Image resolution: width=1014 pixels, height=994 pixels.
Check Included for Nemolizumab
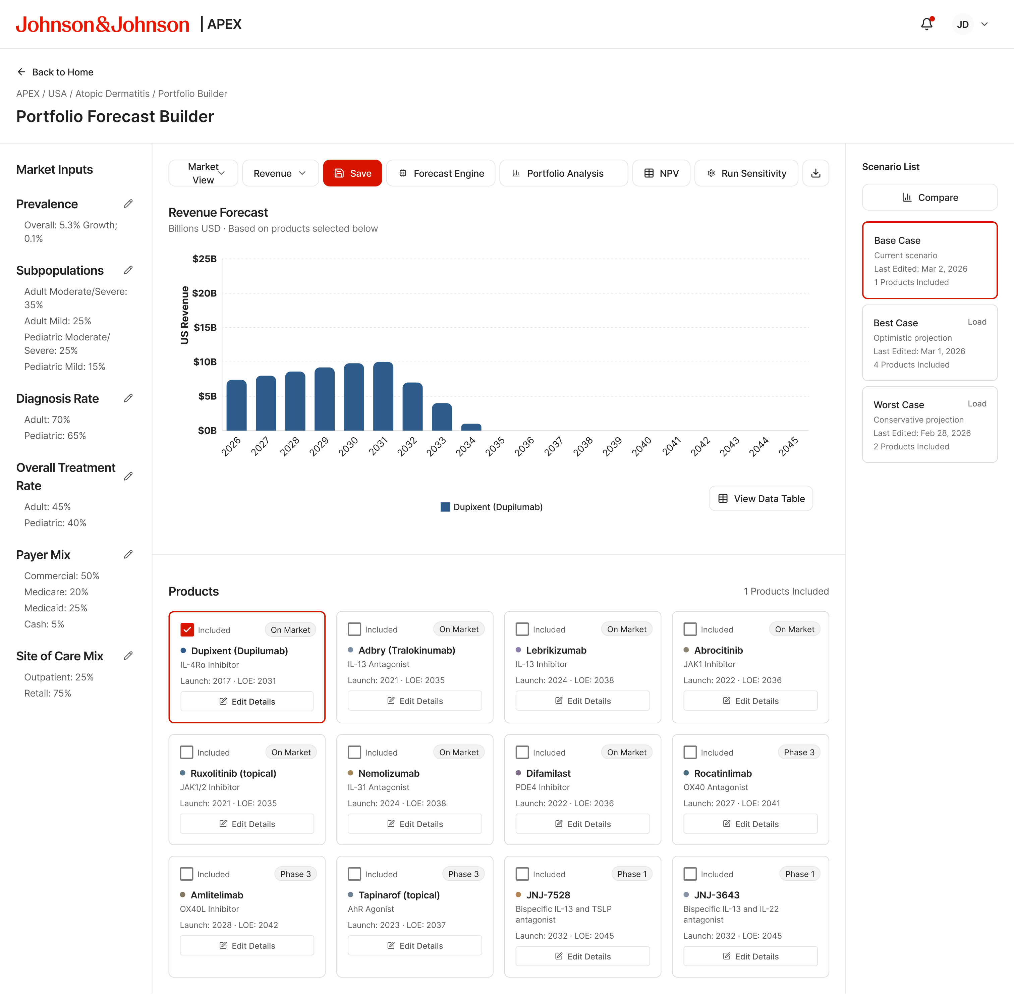click(354, 752)
